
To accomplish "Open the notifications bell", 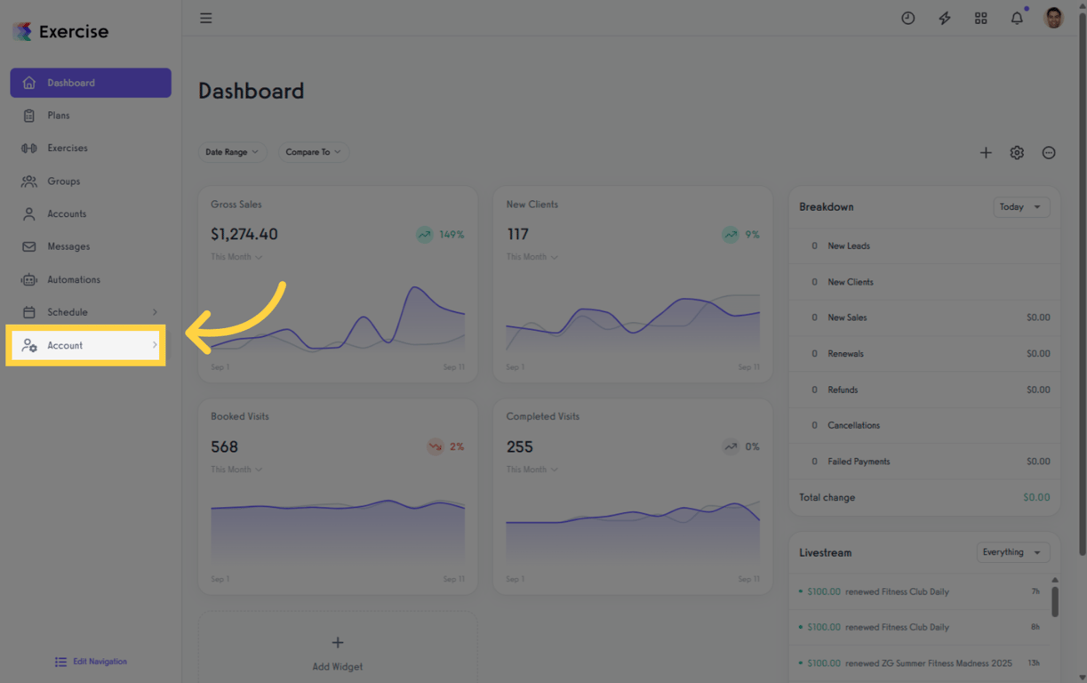I will click(1017, 18).
